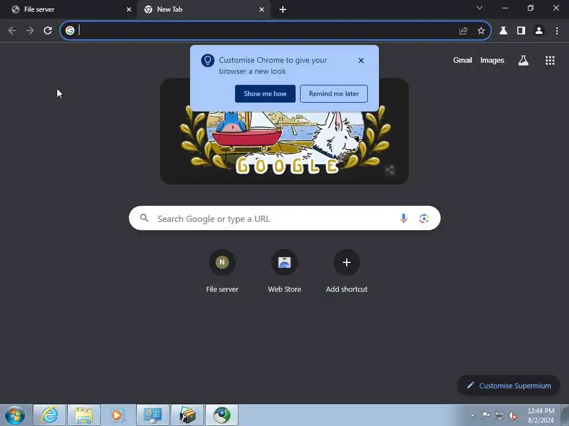Click the Supermium browser taskbar icon
569x426 pixels.
click(222, 415)
